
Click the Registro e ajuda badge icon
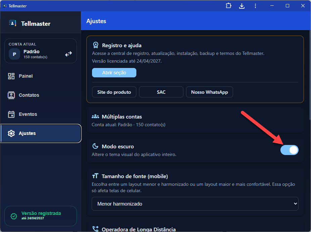(x=96, y=45)
